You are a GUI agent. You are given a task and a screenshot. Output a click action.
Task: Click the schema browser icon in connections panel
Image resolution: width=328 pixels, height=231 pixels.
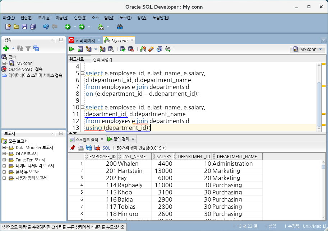[36, 48]
